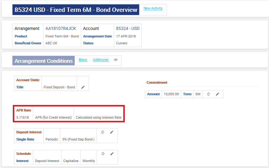The height and width of the screenshot is (168, 269).
Task: Open the New Activity link
Action: [153, 8]
